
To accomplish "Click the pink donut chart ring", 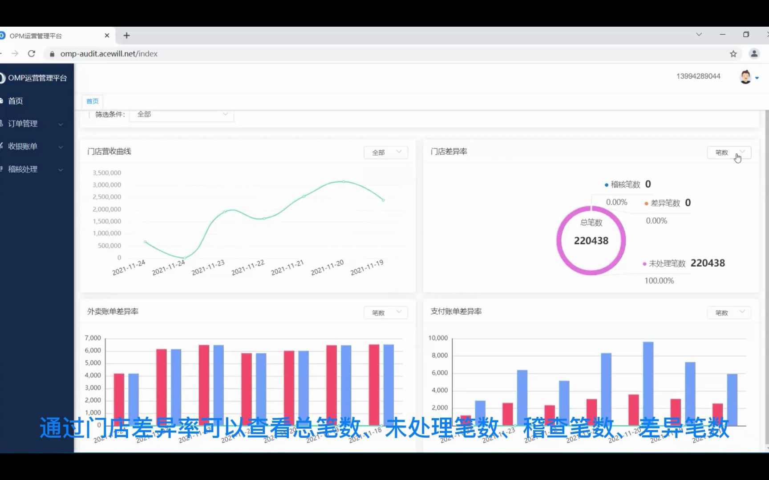I will click(559, 240).
